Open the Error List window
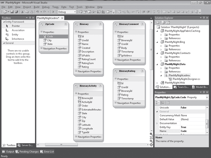The height and width of the screenshot is (158, 211). [47, 152]
